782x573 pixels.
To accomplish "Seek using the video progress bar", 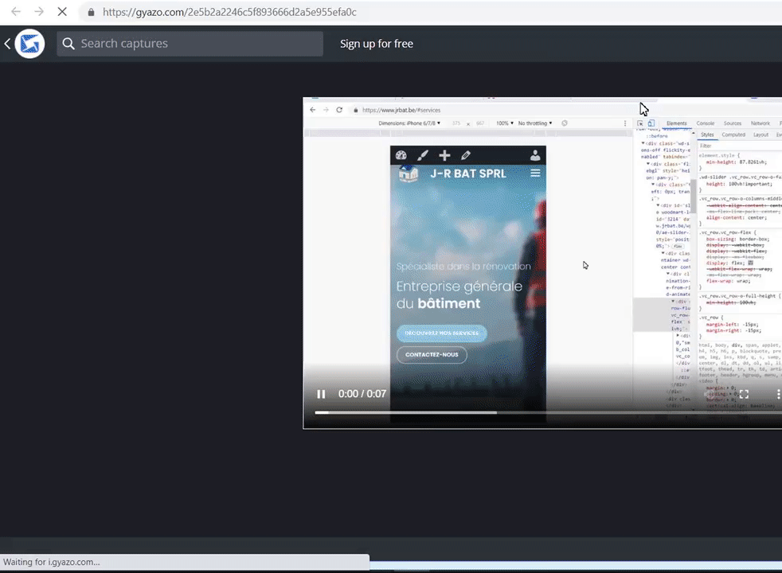I will 548,412.
